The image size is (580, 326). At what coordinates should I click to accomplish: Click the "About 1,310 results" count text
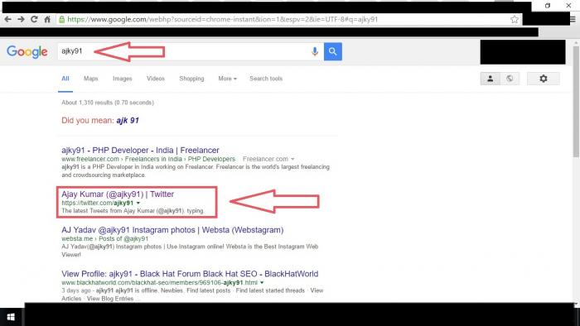(108, 103)
